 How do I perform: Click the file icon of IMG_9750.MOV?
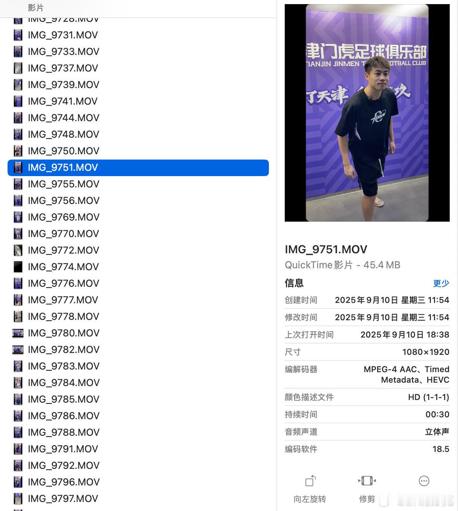coord(18,151)
